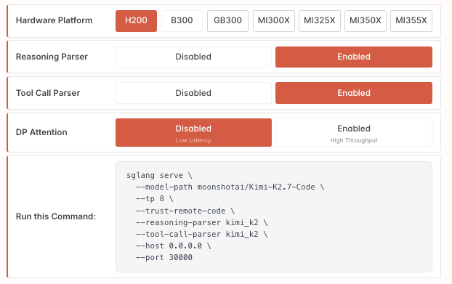Choose DP Attention Disabled Low Latency

[193, 132]
